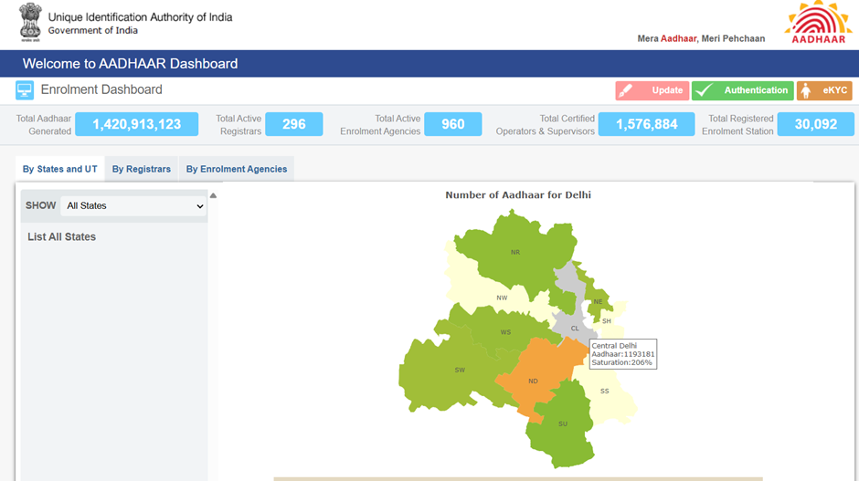
Task: Click the Enrolment Dashboard monitor icon
Action: click(x=25, y=90)
